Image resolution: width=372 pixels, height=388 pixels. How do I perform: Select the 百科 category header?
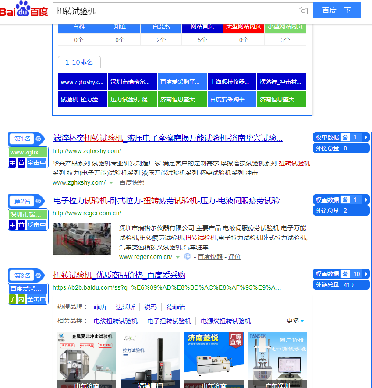click(78, 28)
